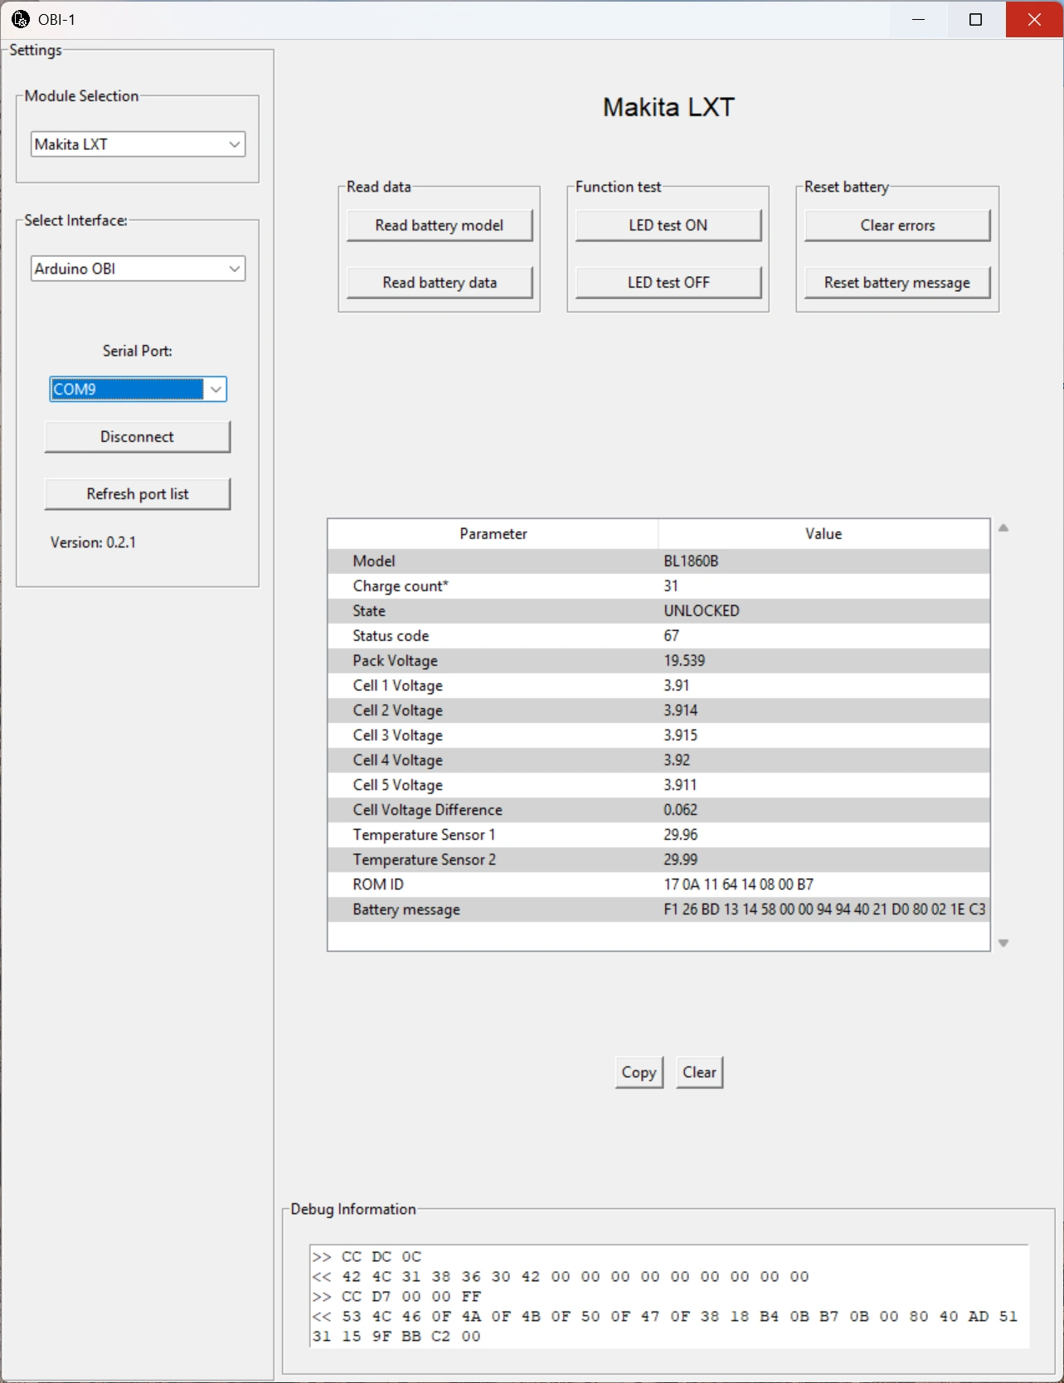
Task: Select the Cell Voltage Difference row
Action: [x=658, y=810]
